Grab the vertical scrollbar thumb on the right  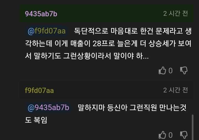193,127
